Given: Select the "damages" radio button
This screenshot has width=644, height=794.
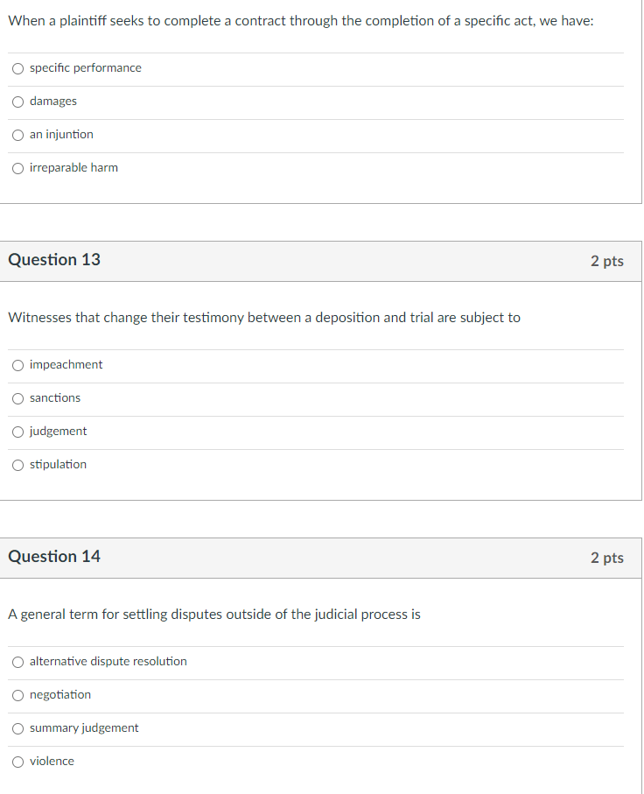Looking at the screenshot, I should pos(17,102).
